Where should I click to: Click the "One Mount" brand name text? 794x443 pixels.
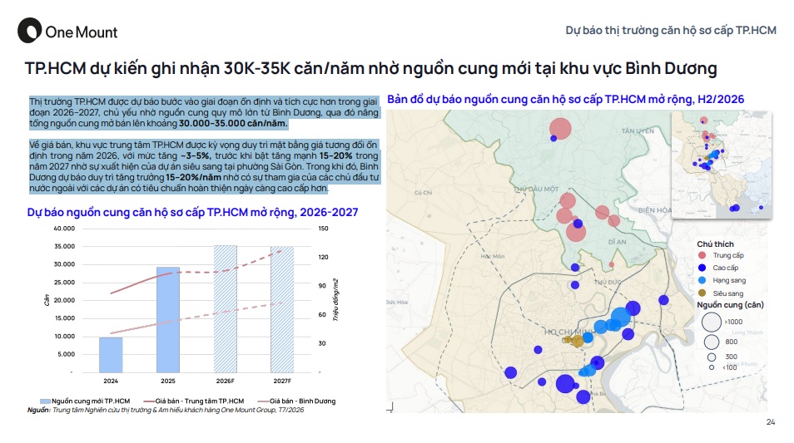[82, 32]
